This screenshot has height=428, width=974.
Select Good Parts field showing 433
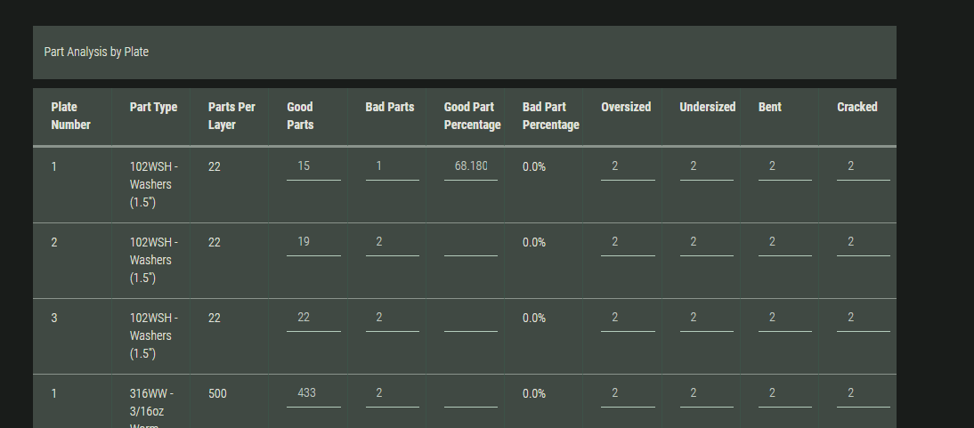tap(313, 394)
